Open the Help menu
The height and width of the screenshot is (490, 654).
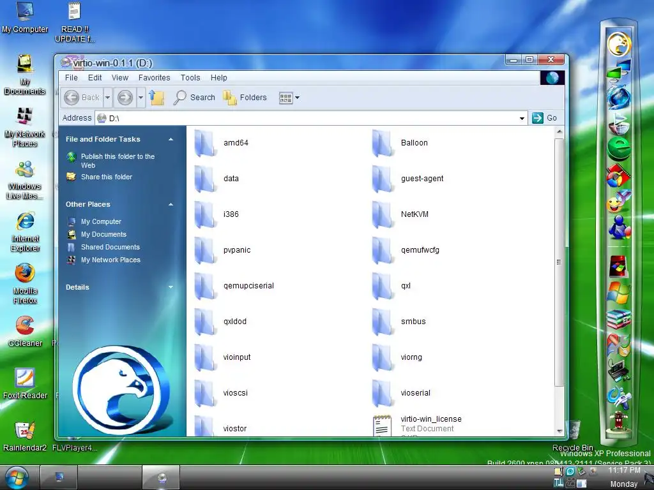(218, 78)
